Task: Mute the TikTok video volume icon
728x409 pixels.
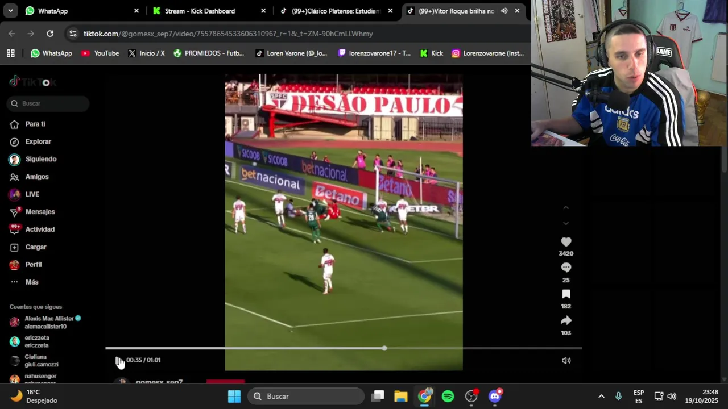Action: (x=566, y=360)
